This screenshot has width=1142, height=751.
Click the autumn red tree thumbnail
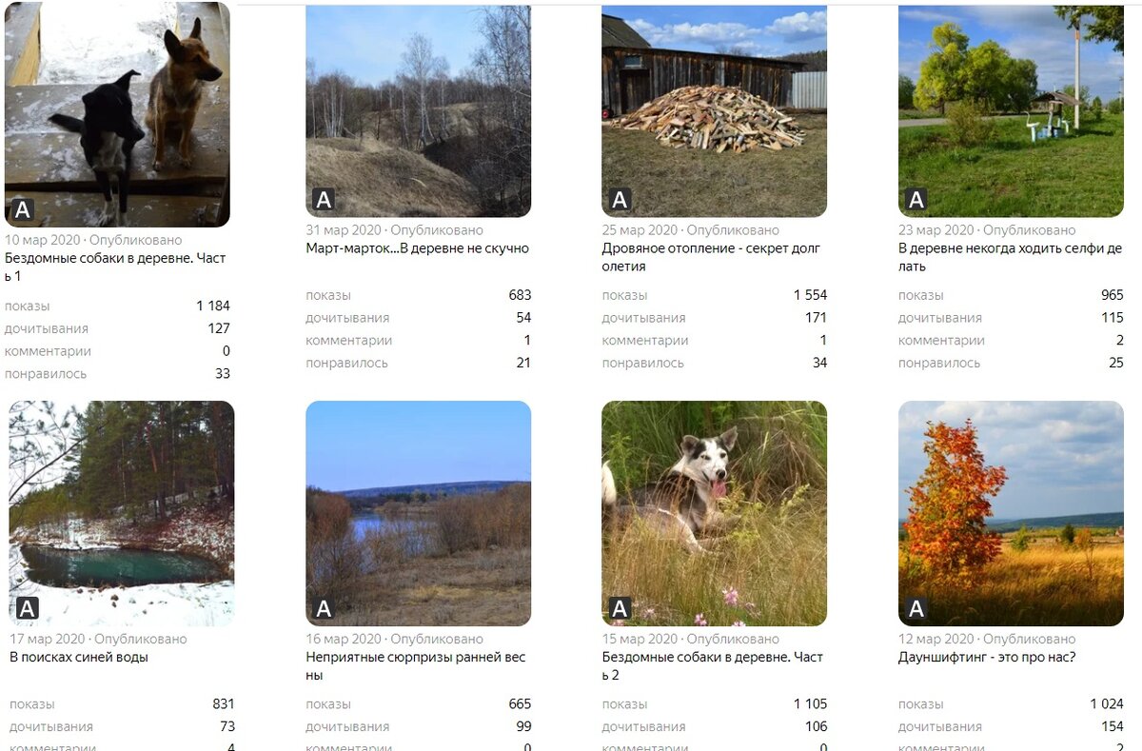click(x=1011, y=513)
